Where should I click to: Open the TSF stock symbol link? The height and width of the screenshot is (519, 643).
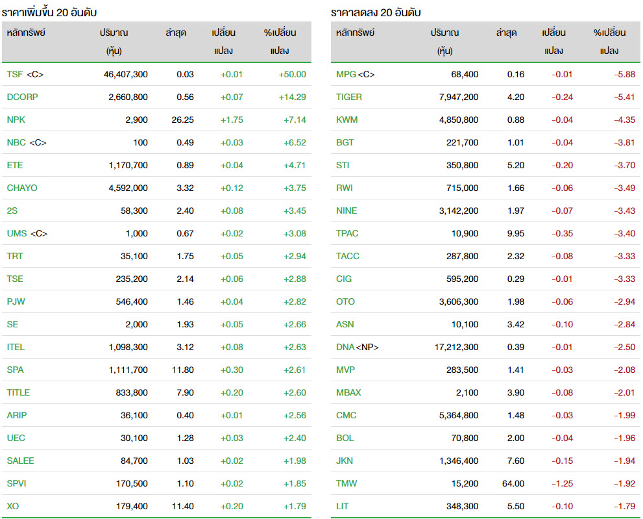[14, 74]
